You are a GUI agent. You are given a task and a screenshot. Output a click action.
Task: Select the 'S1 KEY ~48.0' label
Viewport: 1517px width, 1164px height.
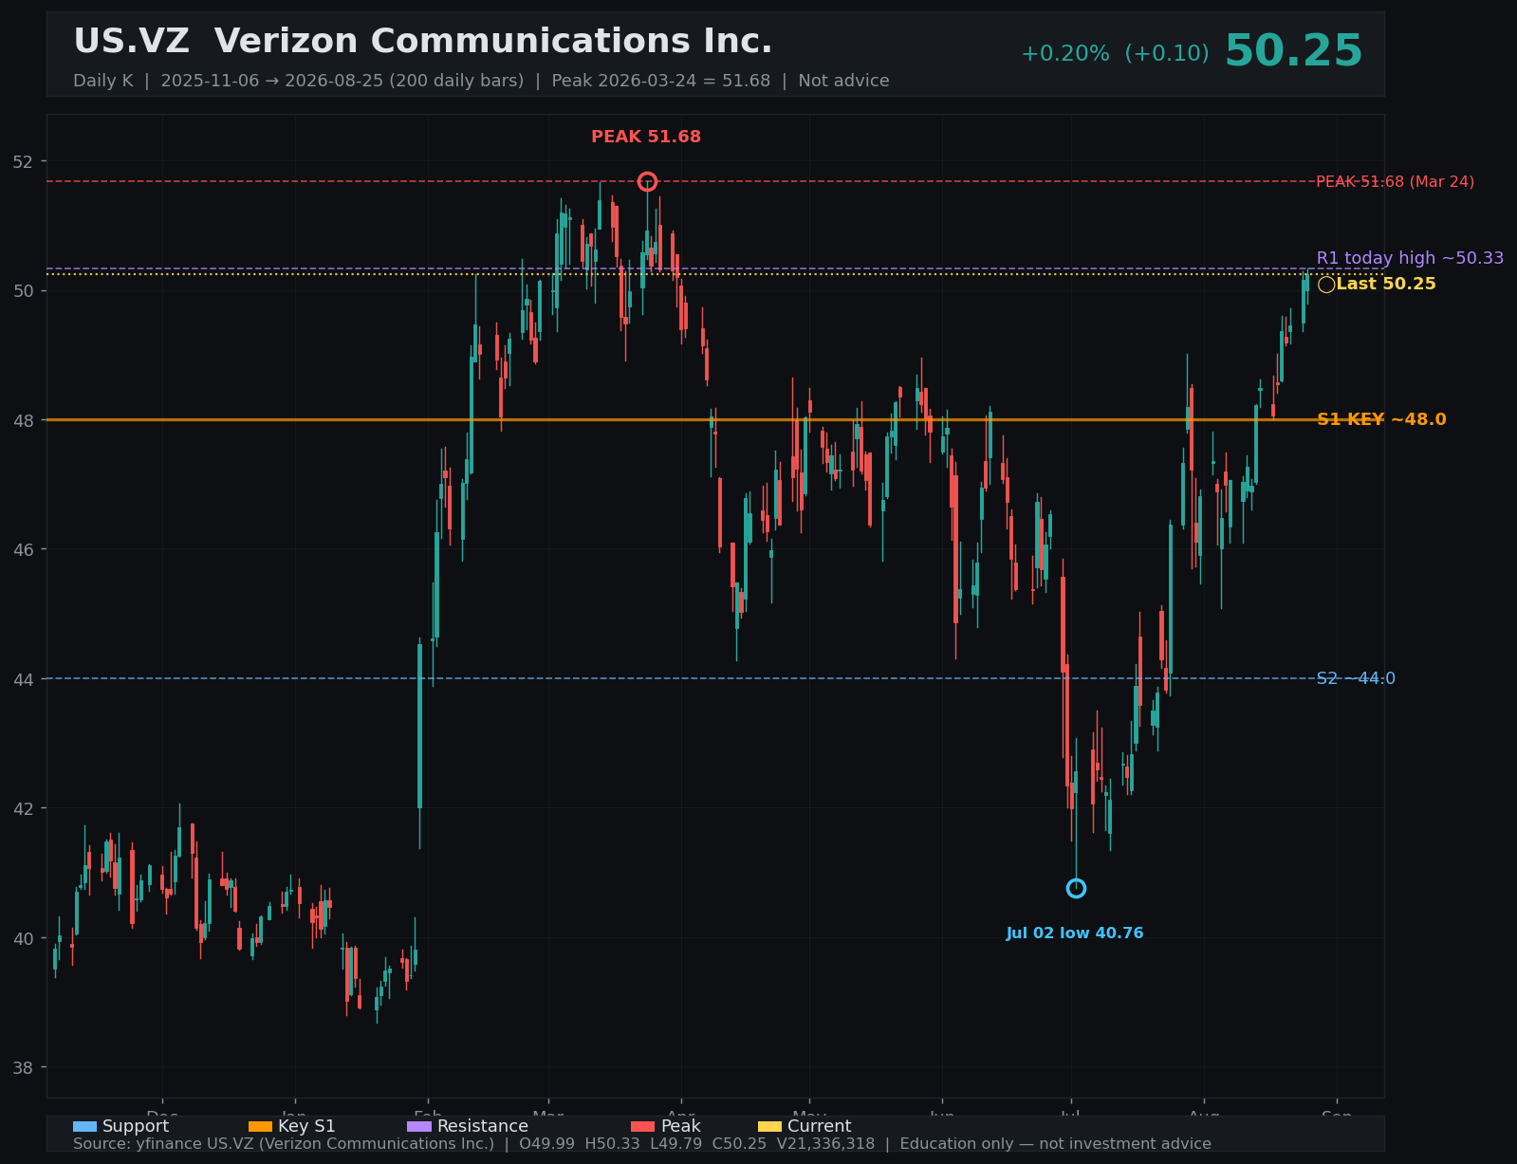tap(1381, 419)
